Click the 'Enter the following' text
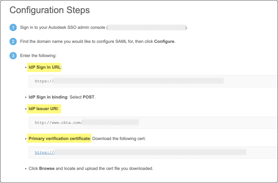This screenshot has width=278, height=183. click(38, 56)
